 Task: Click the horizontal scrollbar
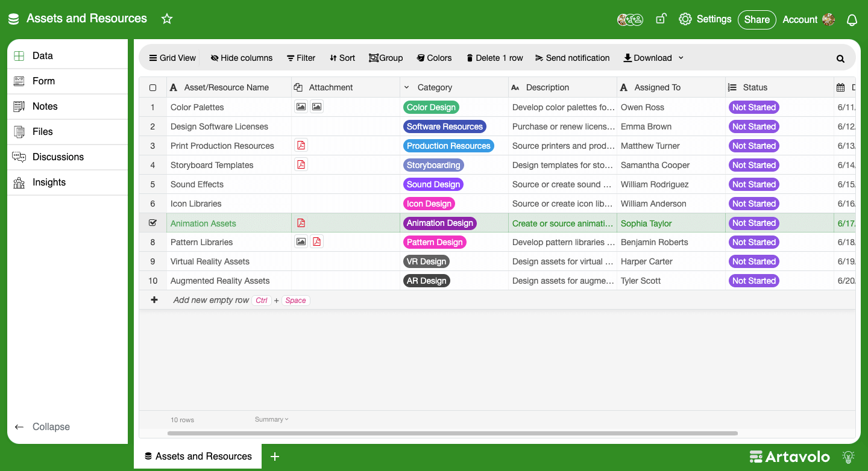click(x=452, y=433)
